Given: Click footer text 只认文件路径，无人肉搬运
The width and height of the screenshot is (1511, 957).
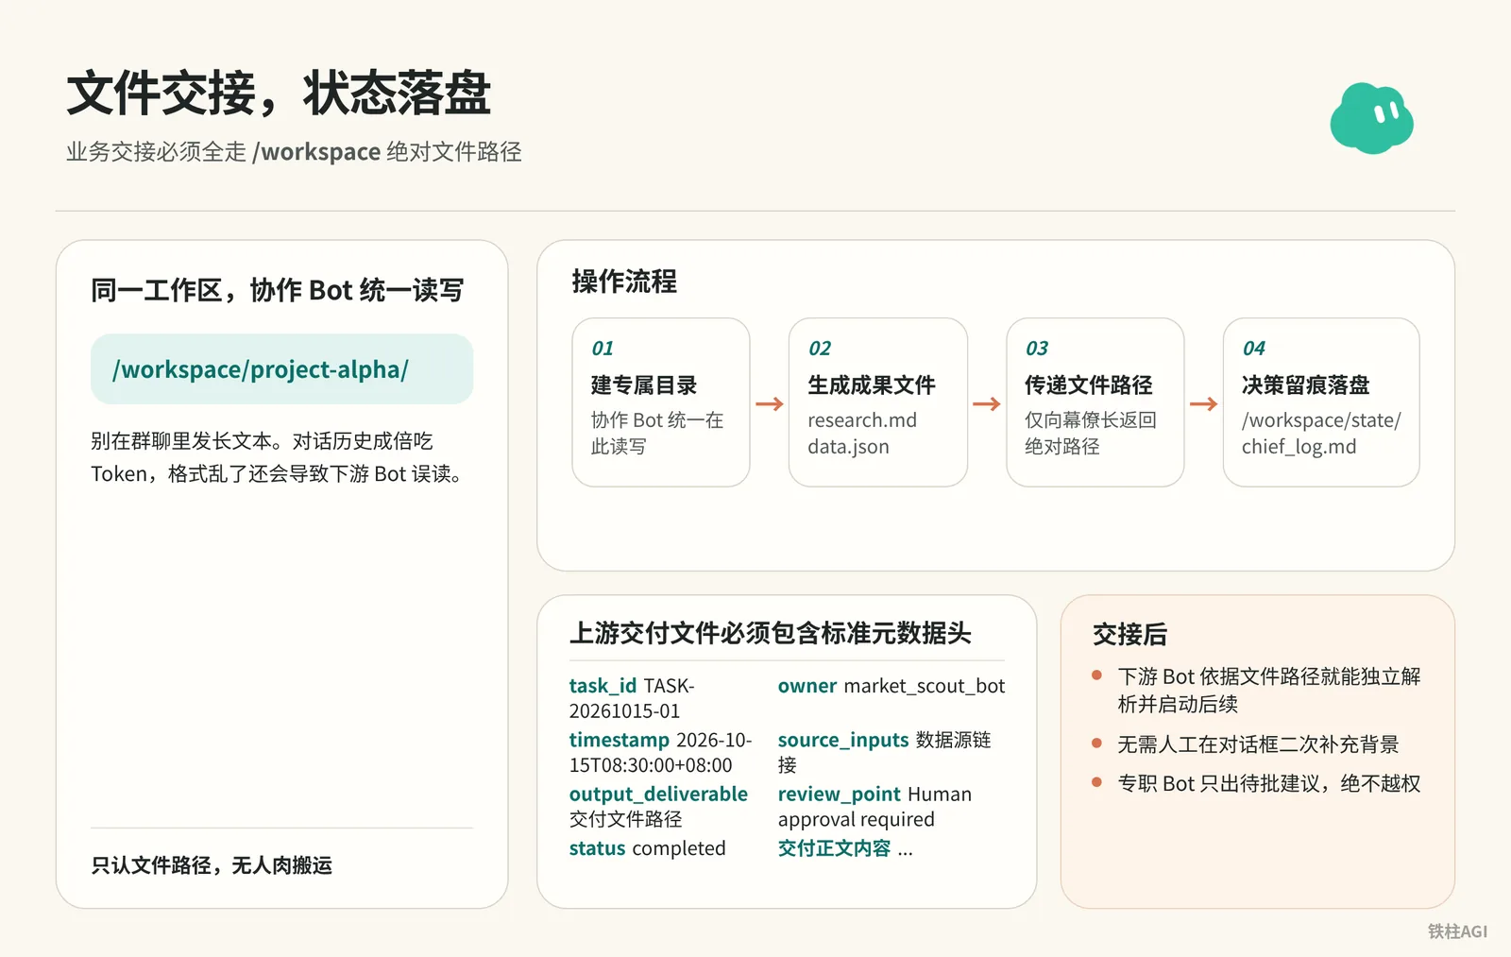Looking at the screenshot, I should tap(212, 864).
